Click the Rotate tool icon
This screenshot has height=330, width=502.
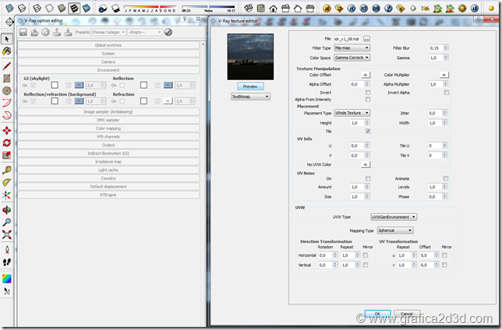pyautogui.click(x=7, y=142)
